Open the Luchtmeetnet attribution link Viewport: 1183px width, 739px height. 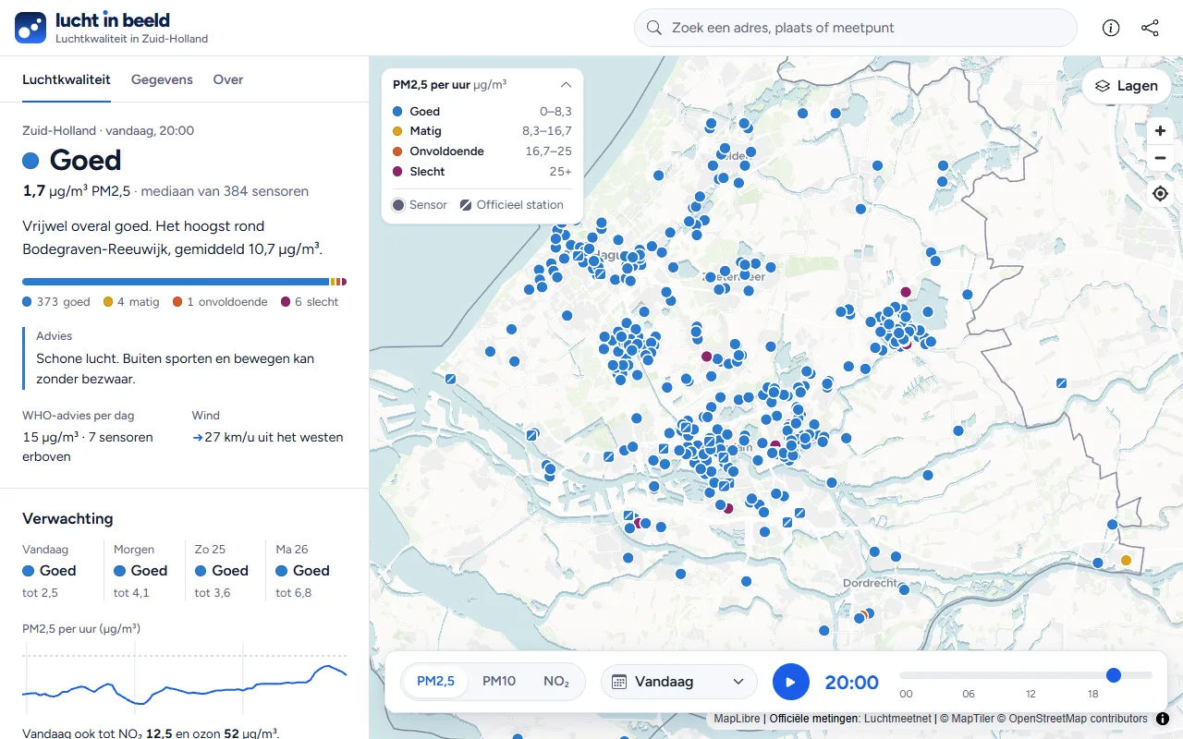pyautogui.click(x=897, y=718)
